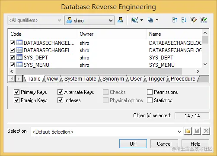Uncheck the SYS_DEPT table row checkbox
Image resolution: width=217 pixels, height=156 pixels.
pyautogui.click(x=13, y=58)
